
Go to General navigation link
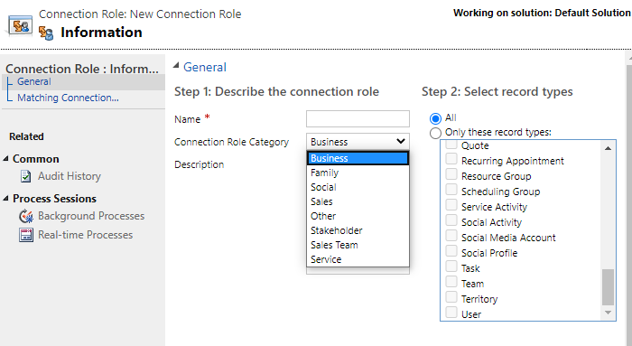tap(34, 81)
